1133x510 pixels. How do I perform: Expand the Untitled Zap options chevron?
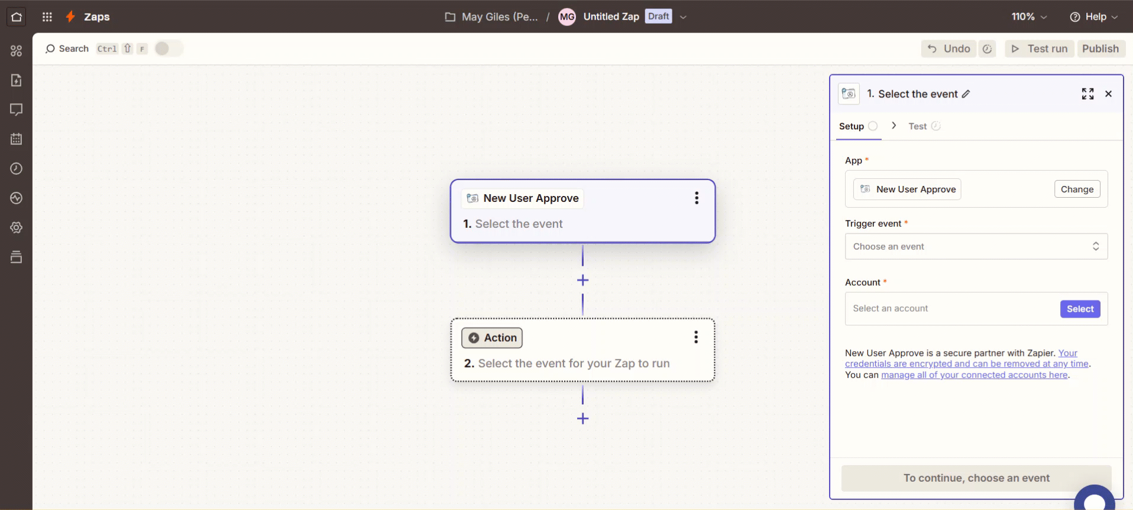point(683,17)
